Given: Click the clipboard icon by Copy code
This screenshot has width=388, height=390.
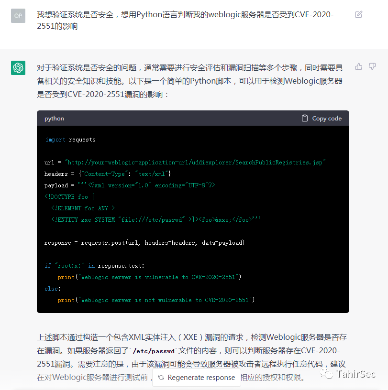Looking at the screenshot, I should tap(305, 118).
